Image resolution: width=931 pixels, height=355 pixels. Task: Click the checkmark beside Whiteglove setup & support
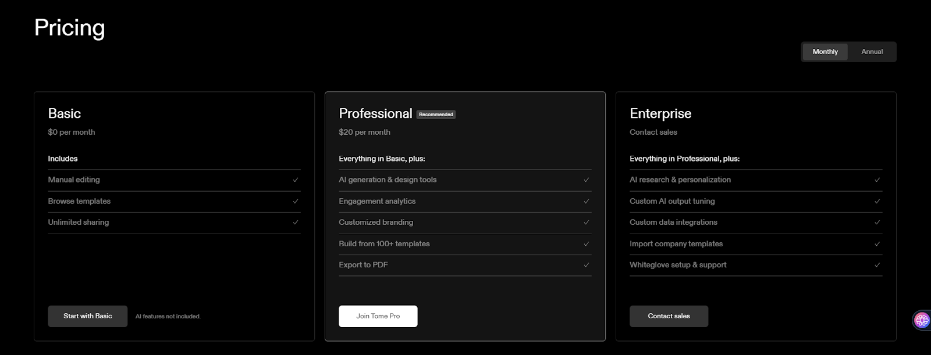pos(877,265)
